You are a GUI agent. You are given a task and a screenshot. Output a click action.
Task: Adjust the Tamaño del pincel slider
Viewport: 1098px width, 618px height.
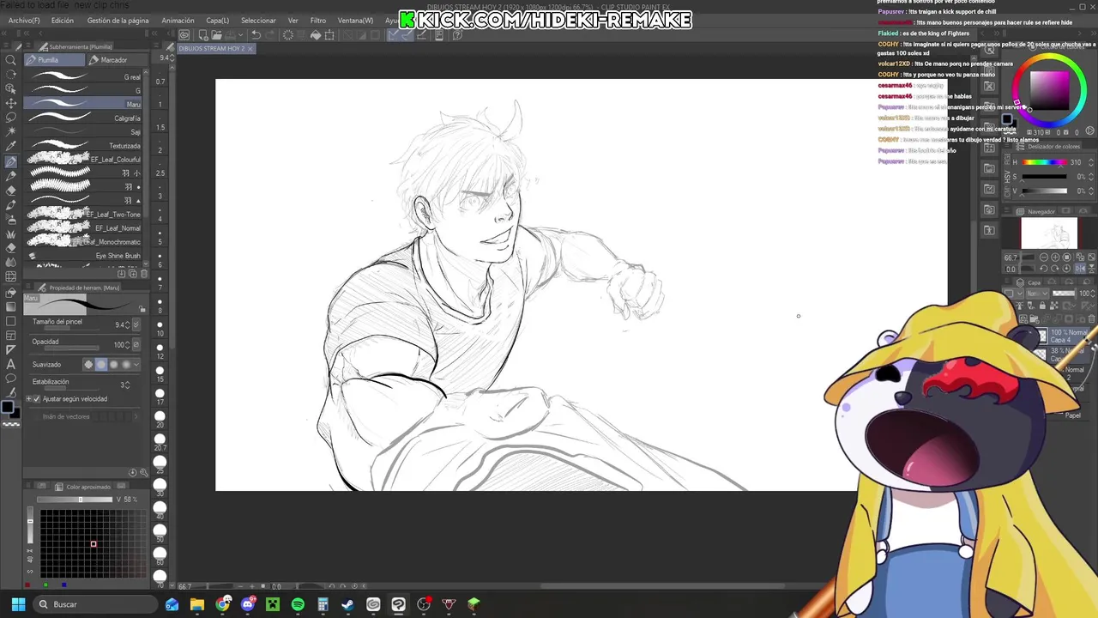71,329
